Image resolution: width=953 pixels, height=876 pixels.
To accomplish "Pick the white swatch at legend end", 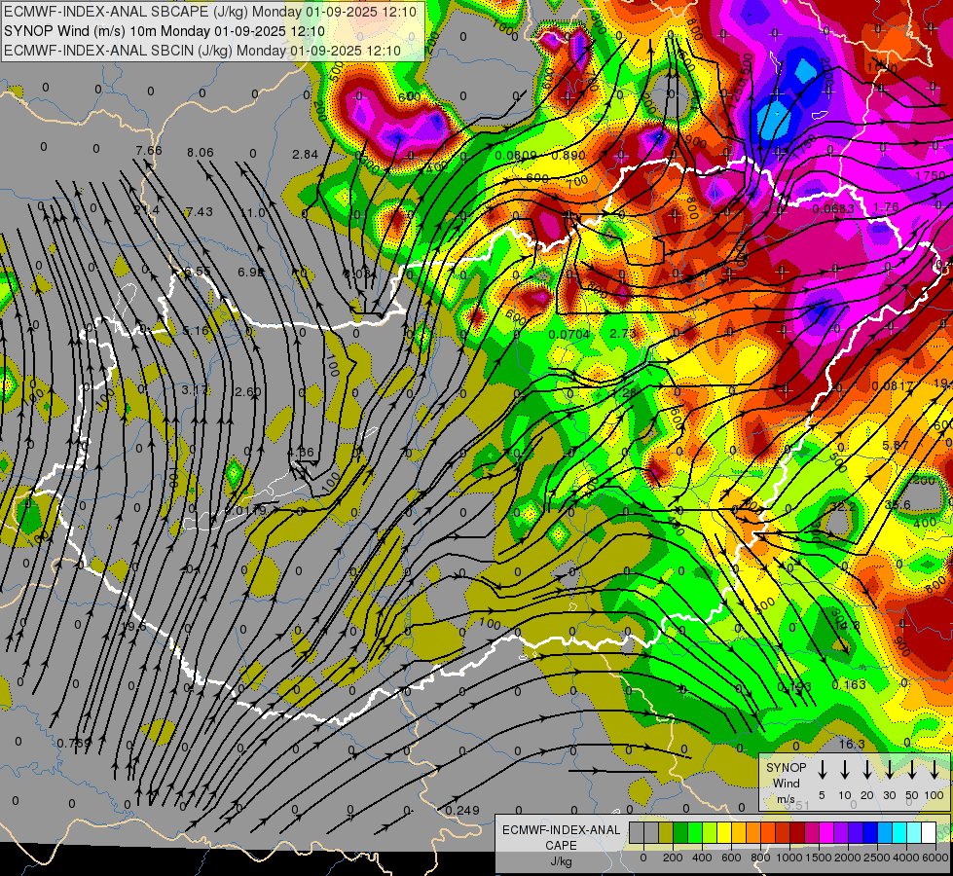I will click(930, 833).
